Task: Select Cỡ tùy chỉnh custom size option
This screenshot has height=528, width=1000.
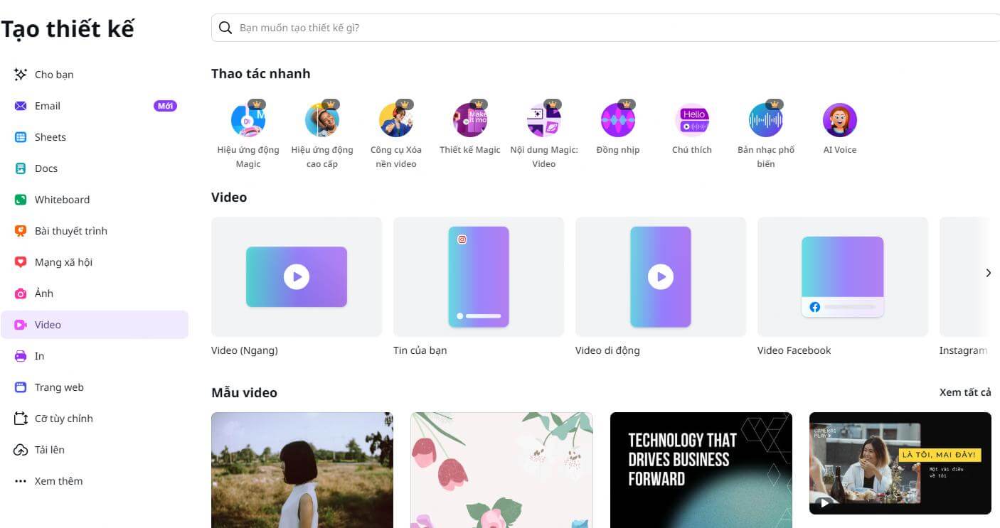Action: [63, 419]
